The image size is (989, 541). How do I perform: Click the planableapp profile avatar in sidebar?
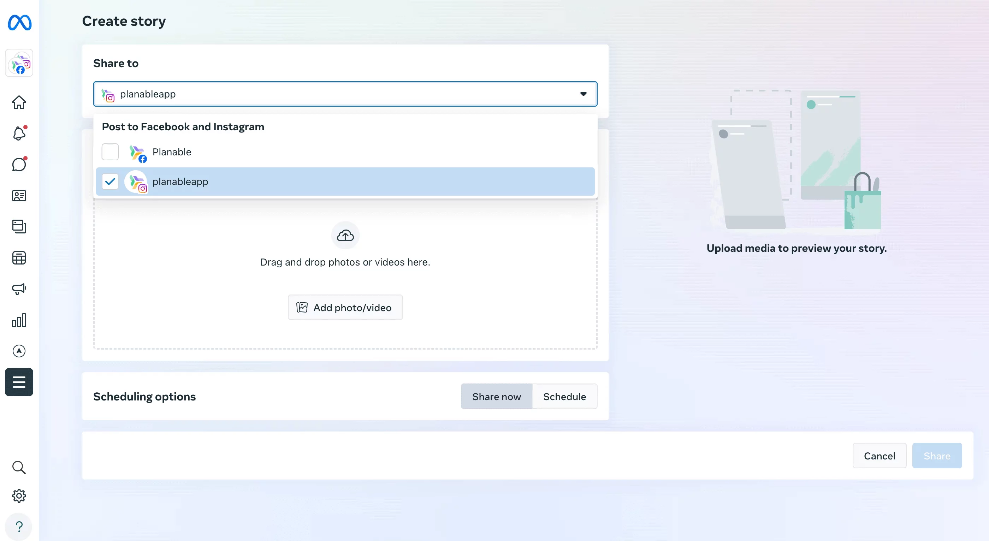[x=19, y=63]
